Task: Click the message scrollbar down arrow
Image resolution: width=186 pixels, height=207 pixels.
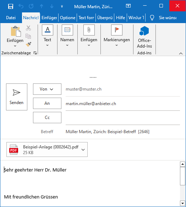Action: [182, 203]
